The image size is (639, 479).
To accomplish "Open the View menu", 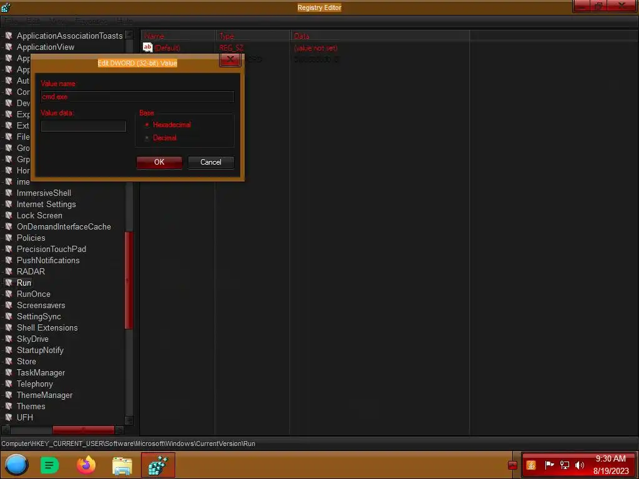I will pyautogui.click(x=57, y=21).
